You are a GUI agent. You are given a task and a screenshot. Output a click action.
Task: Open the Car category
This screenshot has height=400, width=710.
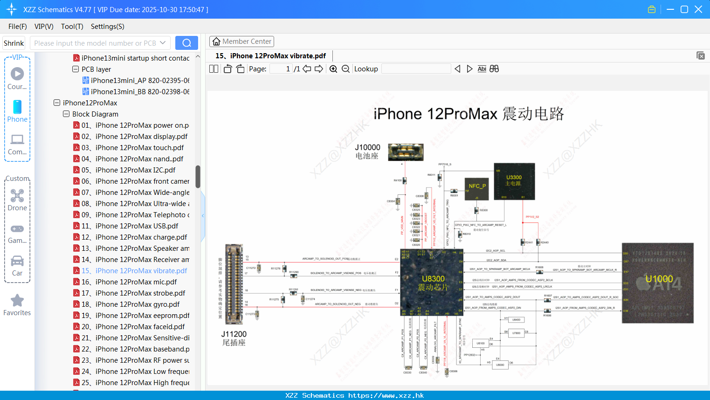(x=17, y=266)
